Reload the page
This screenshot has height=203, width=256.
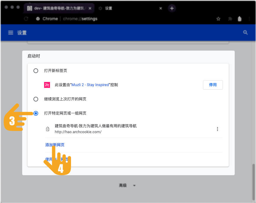click(x=26, y=19)
